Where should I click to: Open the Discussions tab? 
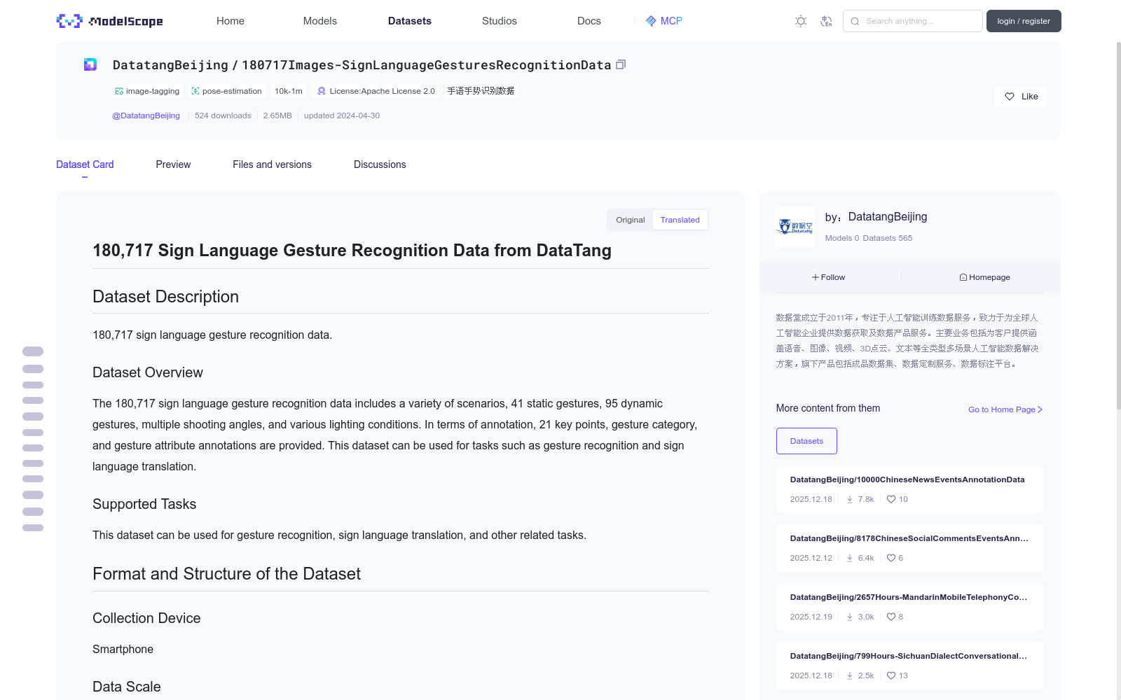(x=380, y=164)
